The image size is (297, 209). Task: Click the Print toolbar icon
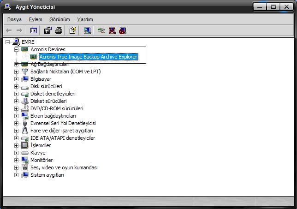coord(59,30)
